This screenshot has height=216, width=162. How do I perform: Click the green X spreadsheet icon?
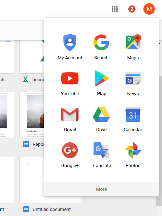point(25,79)
